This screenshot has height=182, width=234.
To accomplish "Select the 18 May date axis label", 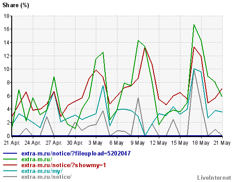I will click(201, 143).
